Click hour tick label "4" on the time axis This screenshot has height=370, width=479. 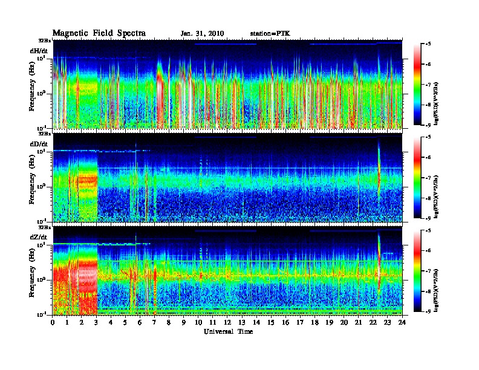tap(111, 323)
